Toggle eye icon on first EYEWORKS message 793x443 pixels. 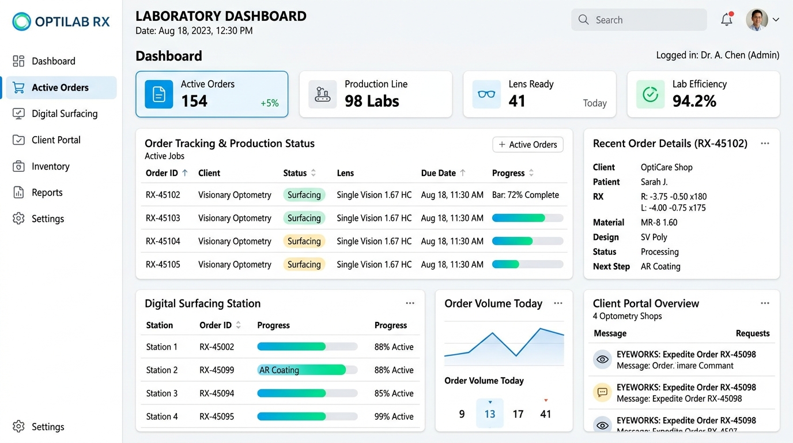(x=602, y=359)
